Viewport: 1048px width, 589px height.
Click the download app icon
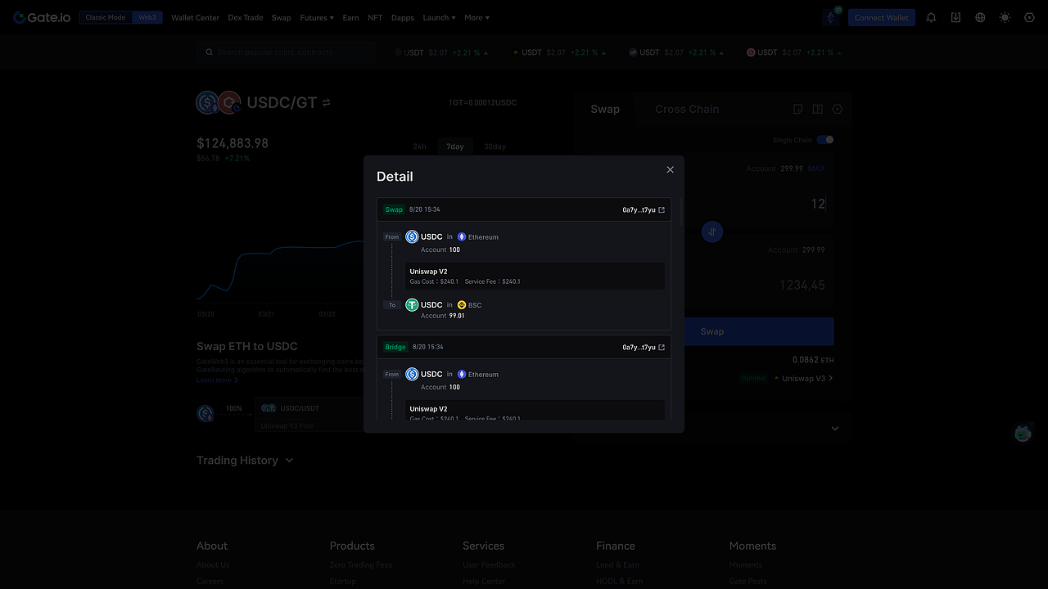click(955, 17)
